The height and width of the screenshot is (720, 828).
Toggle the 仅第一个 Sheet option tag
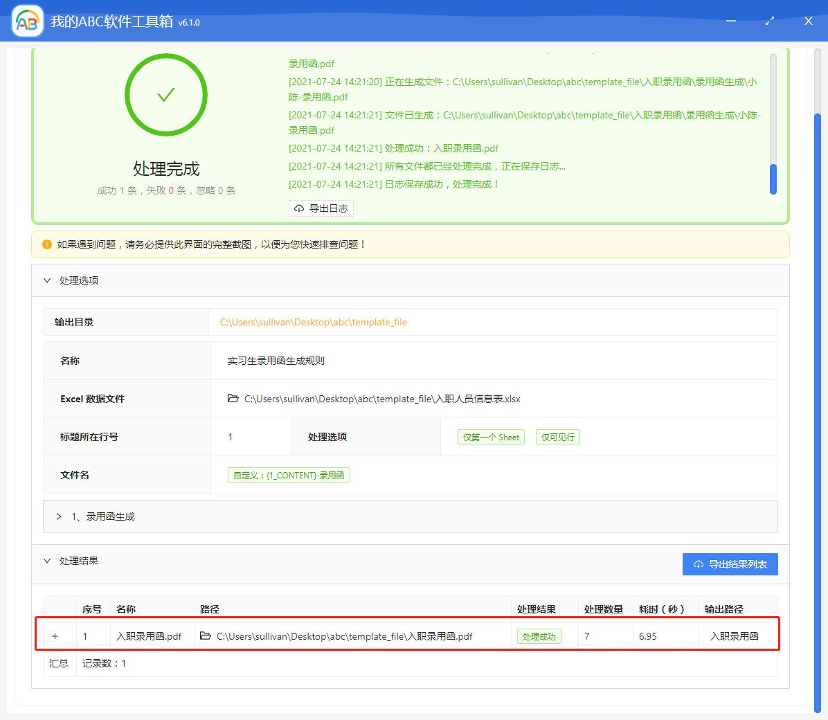(491, 436)
